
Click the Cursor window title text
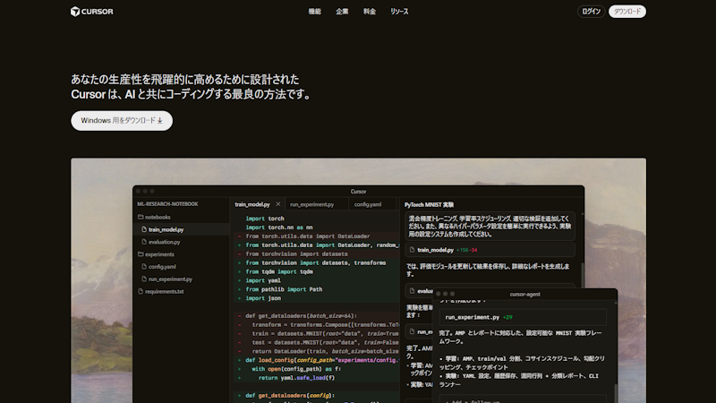(x=359, y=192)
